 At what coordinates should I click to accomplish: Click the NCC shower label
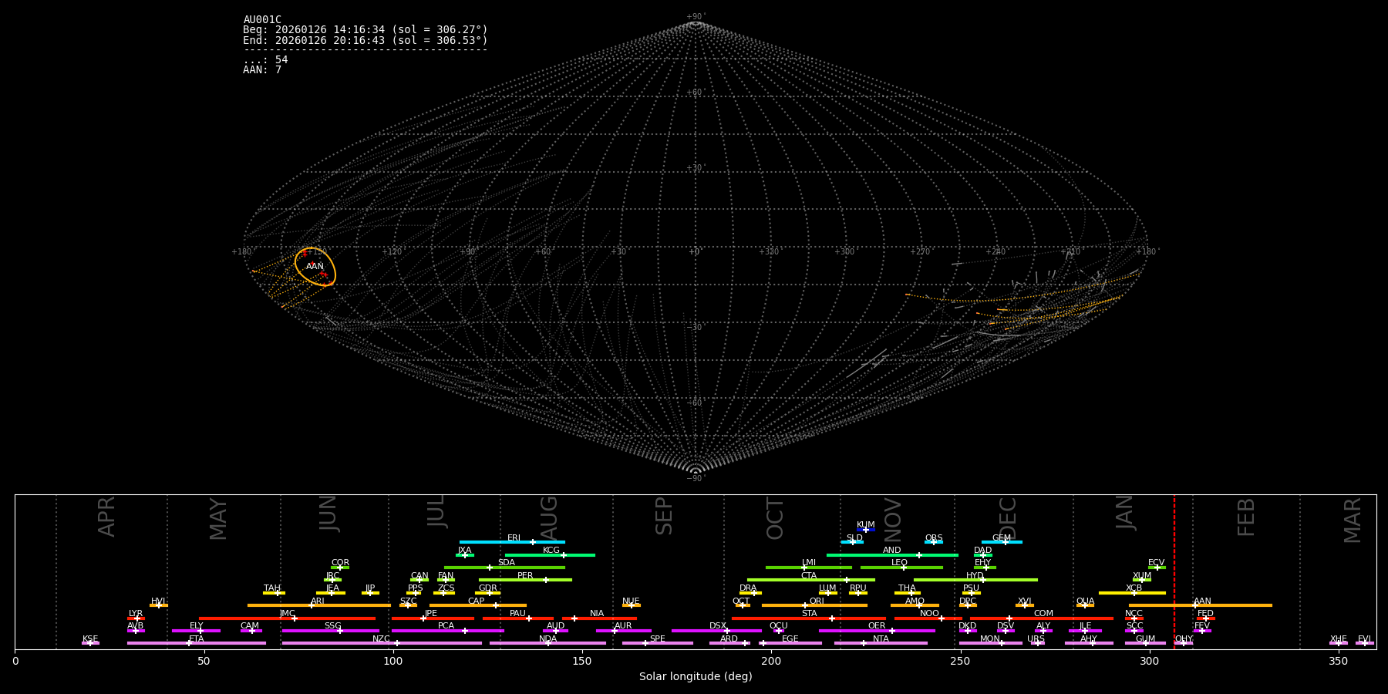1134,614
